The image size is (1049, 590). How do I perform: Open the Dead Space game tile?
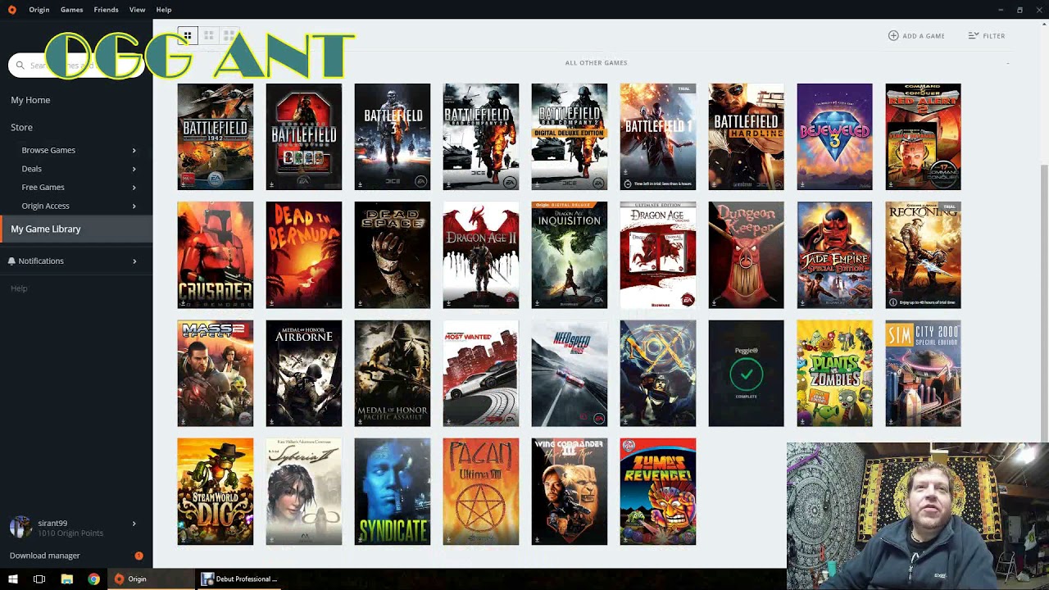(x=393, y=255)
